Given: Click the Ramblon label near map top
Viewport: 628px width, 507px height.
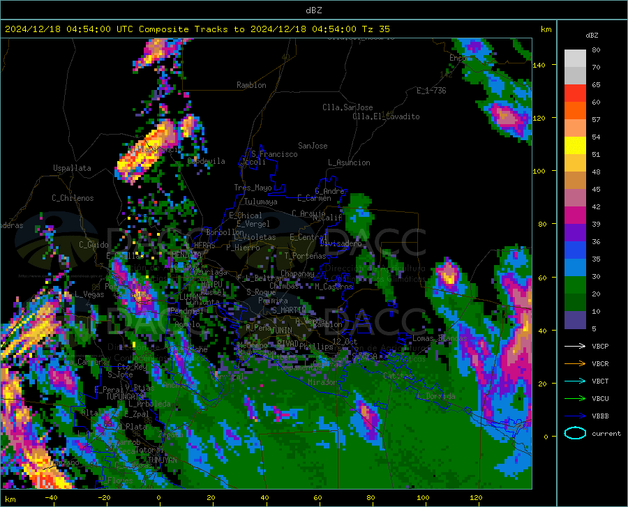Looking at the screenshot, I should 251,85.
